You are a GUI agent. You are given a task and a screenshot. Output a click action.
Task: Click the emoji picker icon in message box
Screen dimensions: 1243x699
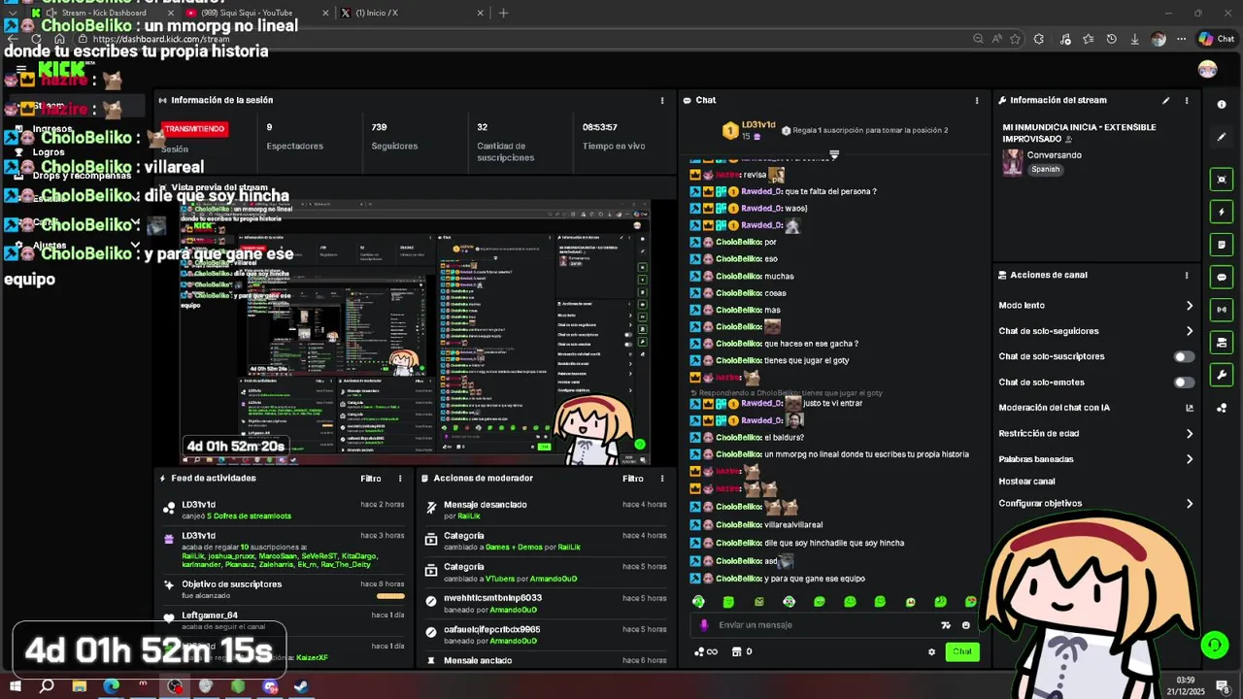coord(965,625)
